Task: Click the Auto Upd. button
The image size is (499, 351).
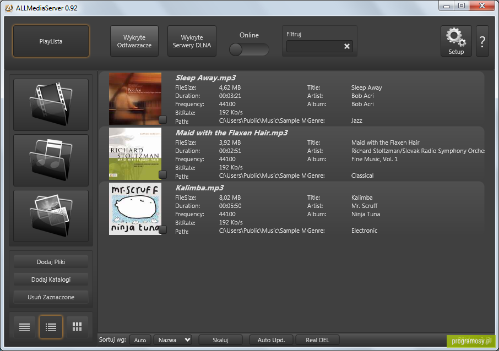Action: point(271,340)
